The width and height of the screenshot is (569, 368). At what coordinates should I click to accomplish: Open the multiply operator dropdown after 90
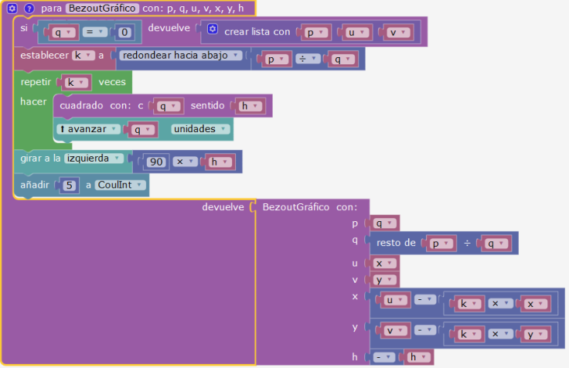coord(185,162)
